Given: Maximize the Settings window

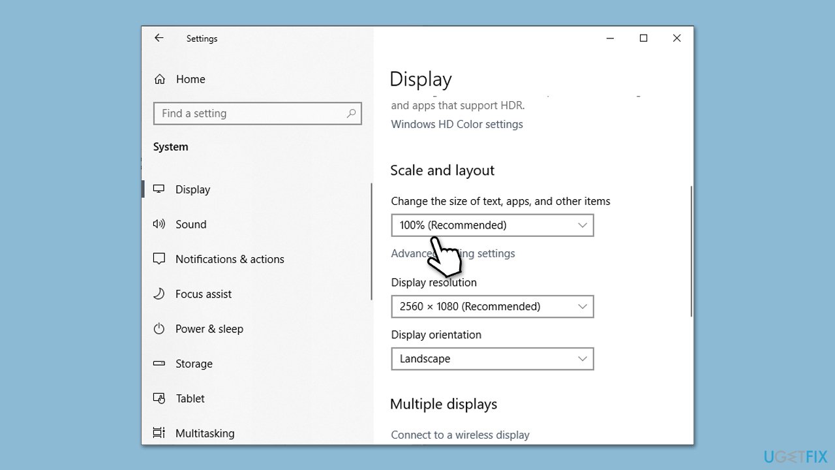Looking at the screenshot, I should 643,39.
